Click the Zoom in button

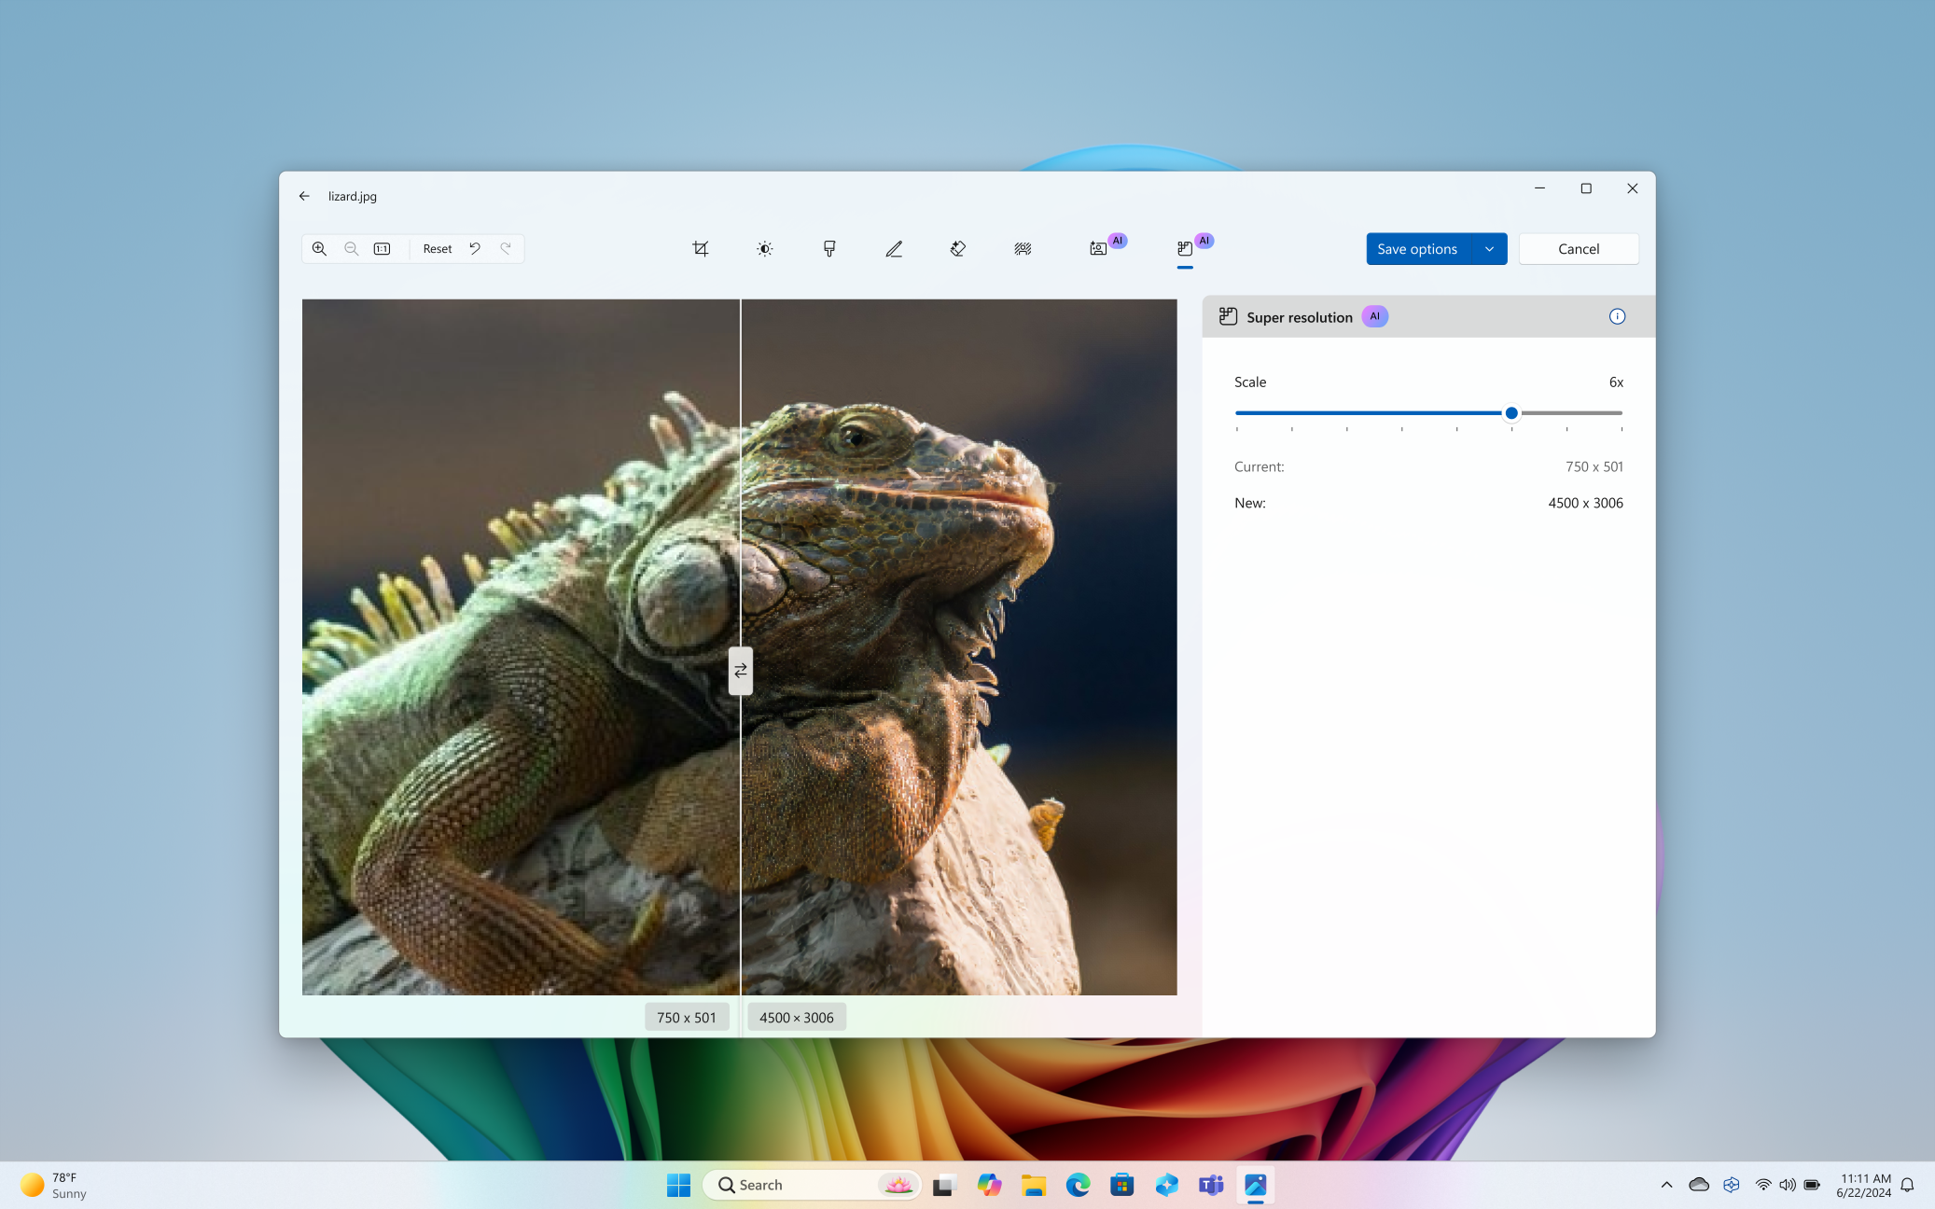(x=317, y=248)
